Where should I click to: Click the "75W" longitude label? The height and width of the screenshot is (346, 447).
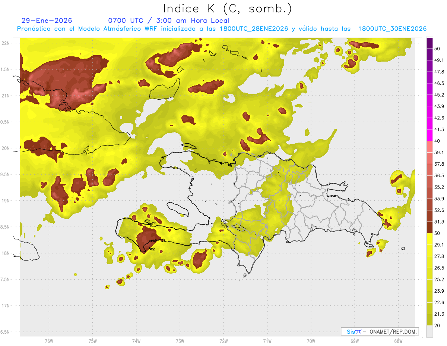[92, 341]
